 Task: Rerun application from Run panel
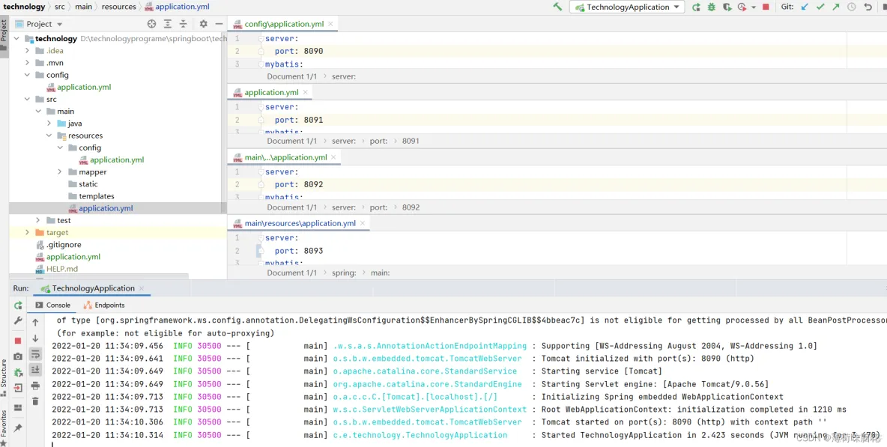[x=18, y=305]
